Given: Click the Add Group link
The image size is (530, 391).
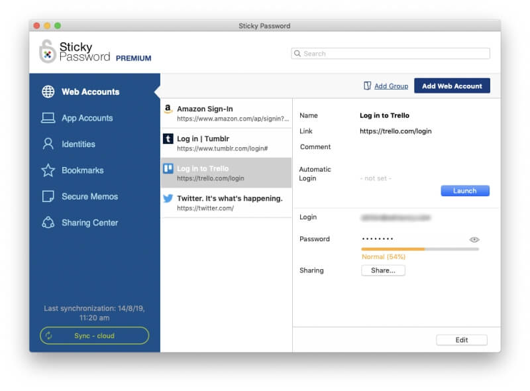Looking at the screenshot, I should click(391, 86).
